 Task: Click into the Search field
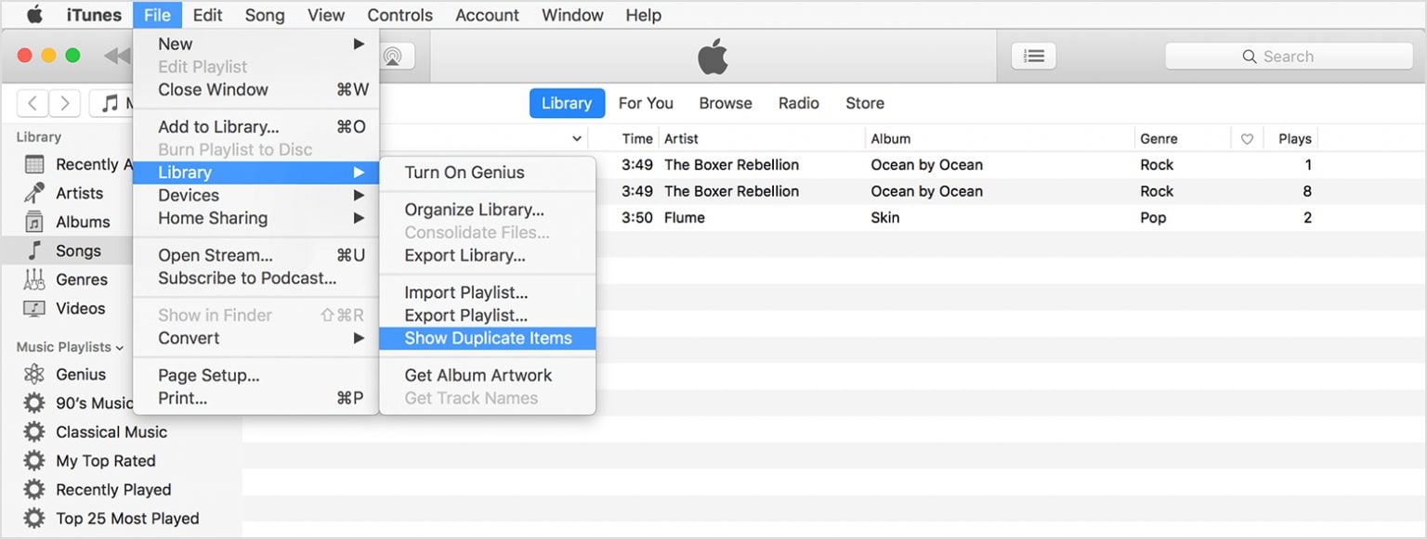click(x=1288, y=56)
